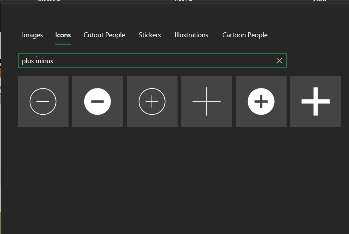This screenshot has width=349, height=234.
Task: Go to the Stickers tab
Action: 150,35
